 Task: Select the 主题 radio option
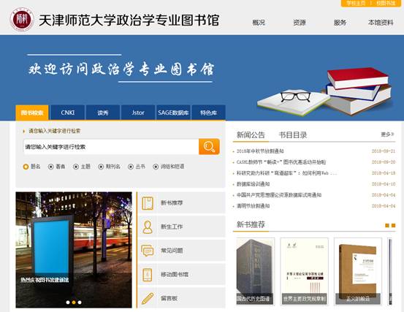[76, 167]
